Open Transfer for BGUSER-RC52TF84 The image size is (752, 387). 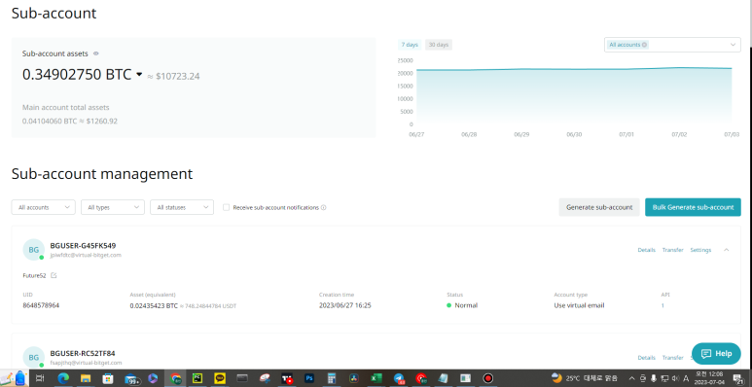click(x=672, y=358)
